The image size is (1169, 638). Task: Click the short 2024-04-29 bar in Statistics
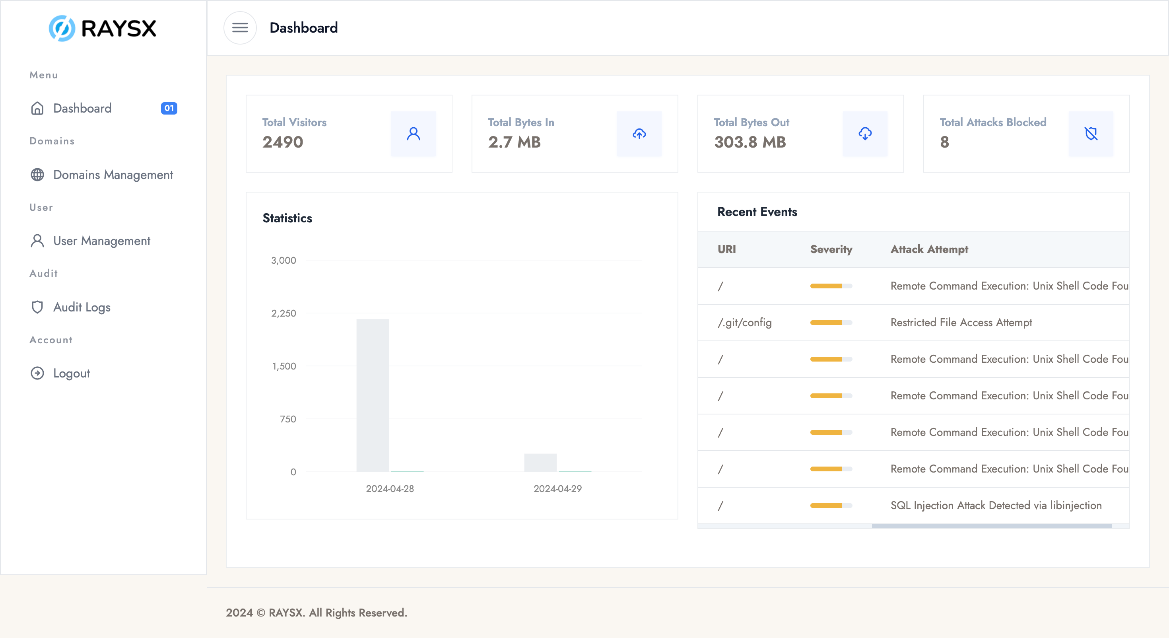pyautogui.click(x=540, y=463)
